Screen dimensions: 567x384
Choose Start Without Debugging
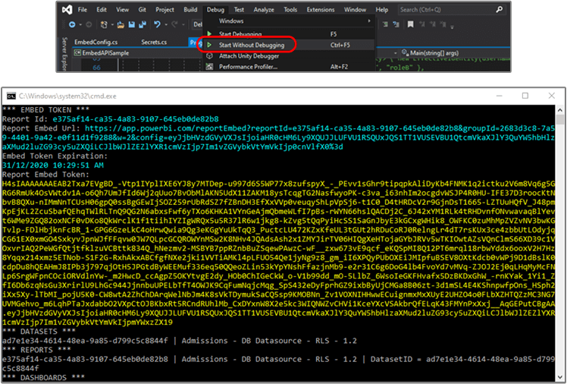pyautogui.click(x=289, y=46)
